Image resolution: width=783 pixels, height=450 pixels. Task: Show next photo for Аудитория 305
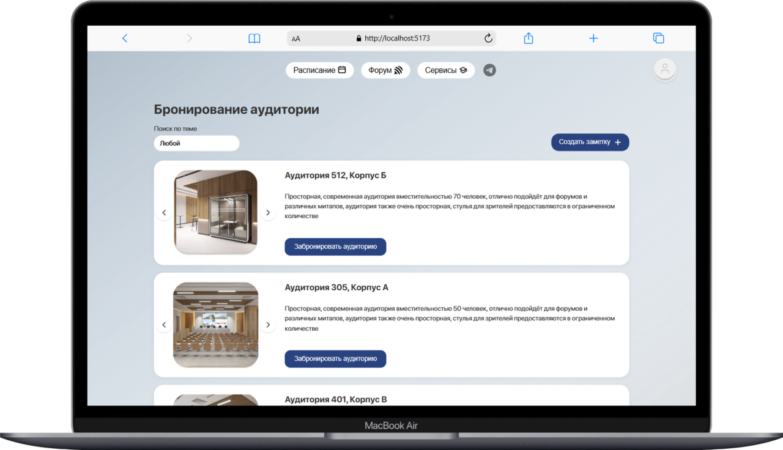tap(268, 325)
